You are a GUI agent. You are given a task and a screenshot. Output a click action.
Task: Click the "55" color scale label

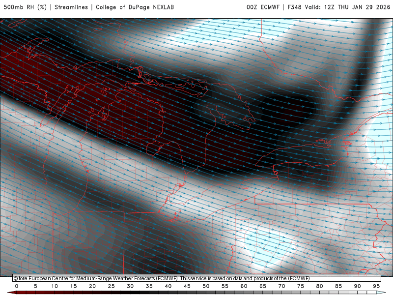point(225,286)
